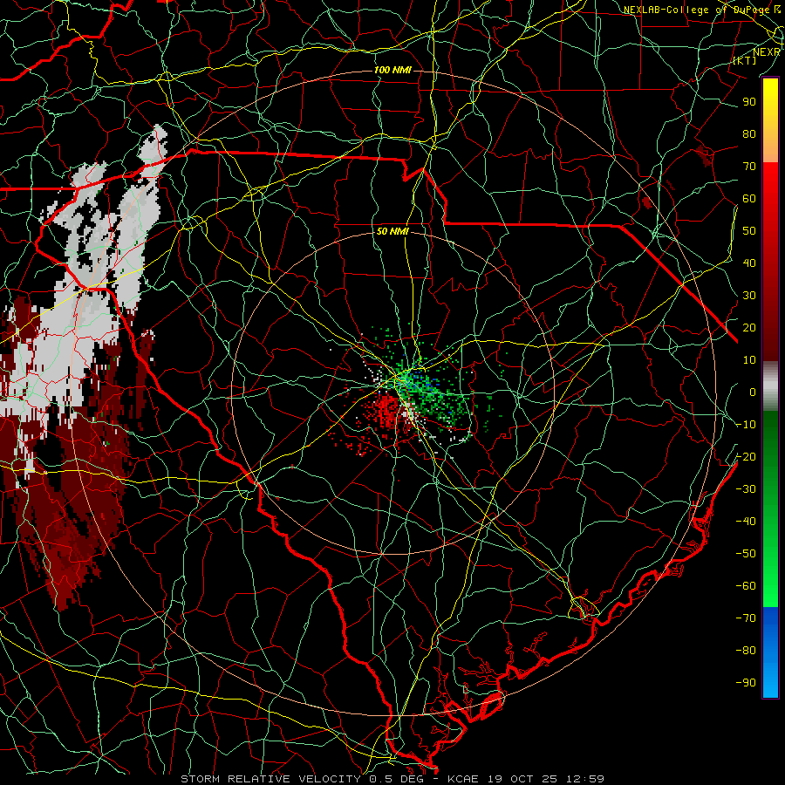Select the -50 value on velocity scale
The height and width of the screenshot is (785, 785).
tap(746, 554)
